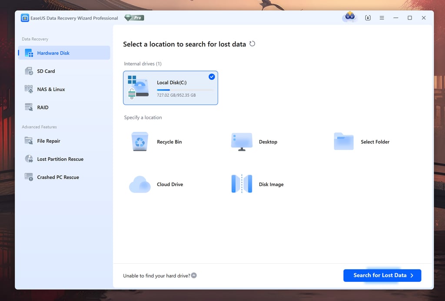Click the File Repair icon
This screenshot has height=301, width=445.
(x=29, y=141)
